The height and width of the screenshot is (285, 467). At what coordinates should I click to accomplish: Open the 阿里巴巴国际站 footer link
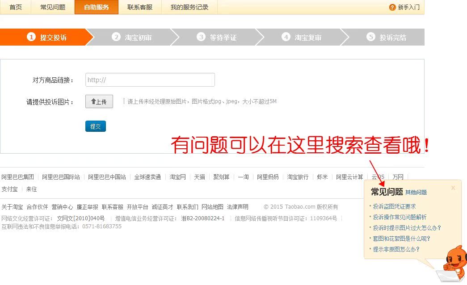[x=61, y=177]
